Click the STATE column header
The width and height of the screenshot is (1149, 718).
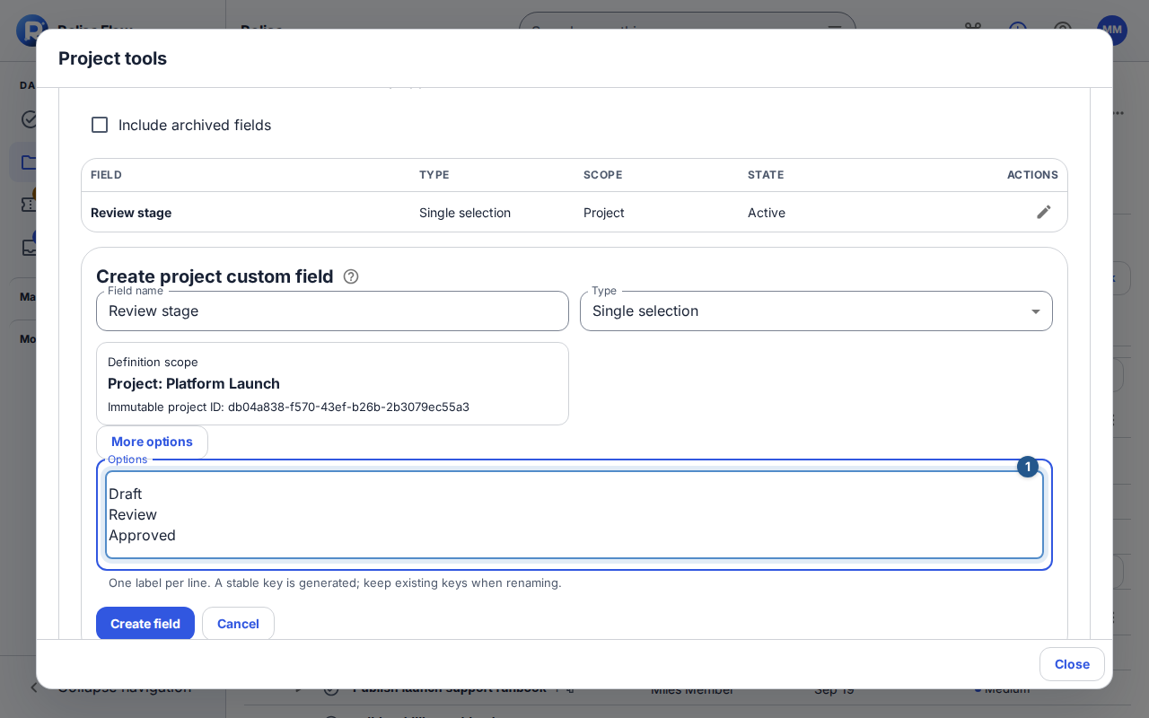pos(766,175)
